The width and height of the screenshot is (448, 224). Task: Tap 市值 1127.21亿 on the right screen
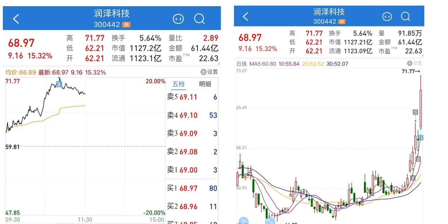point(351,42)
